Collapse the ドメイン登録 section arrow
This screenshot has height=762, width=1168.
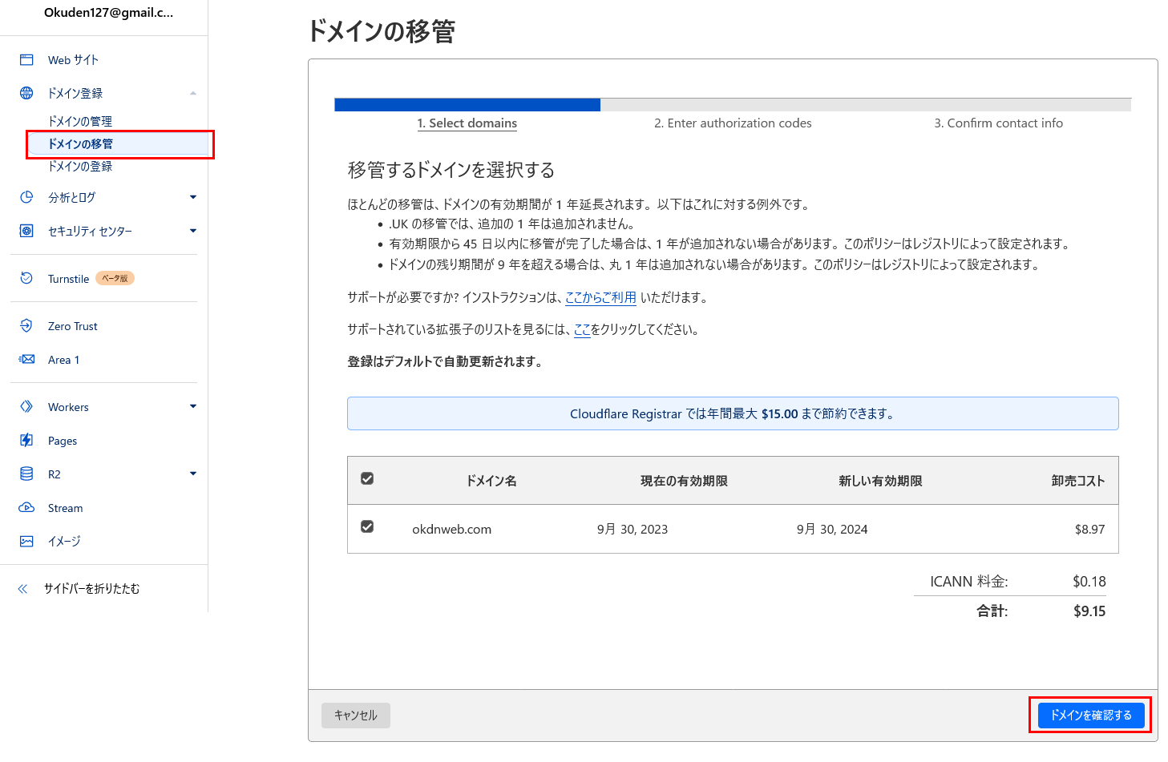[x=193, y=94]
